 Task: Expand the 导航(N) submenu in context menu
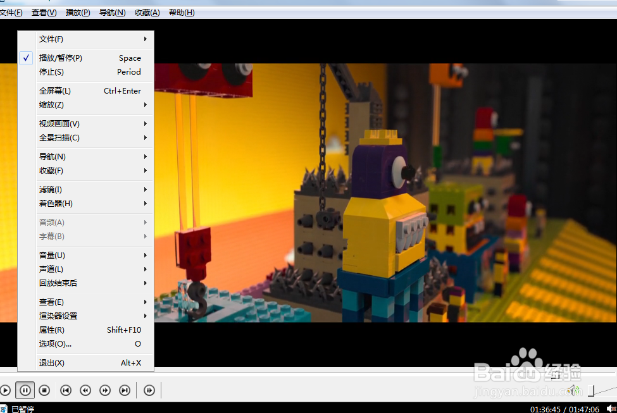click(x=86, y=157)
